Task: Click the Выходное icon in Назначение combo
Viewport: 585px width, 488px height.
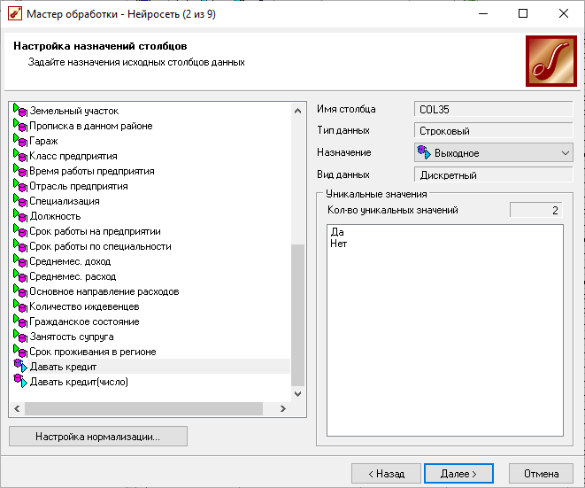Action: (x=424, y=152)
